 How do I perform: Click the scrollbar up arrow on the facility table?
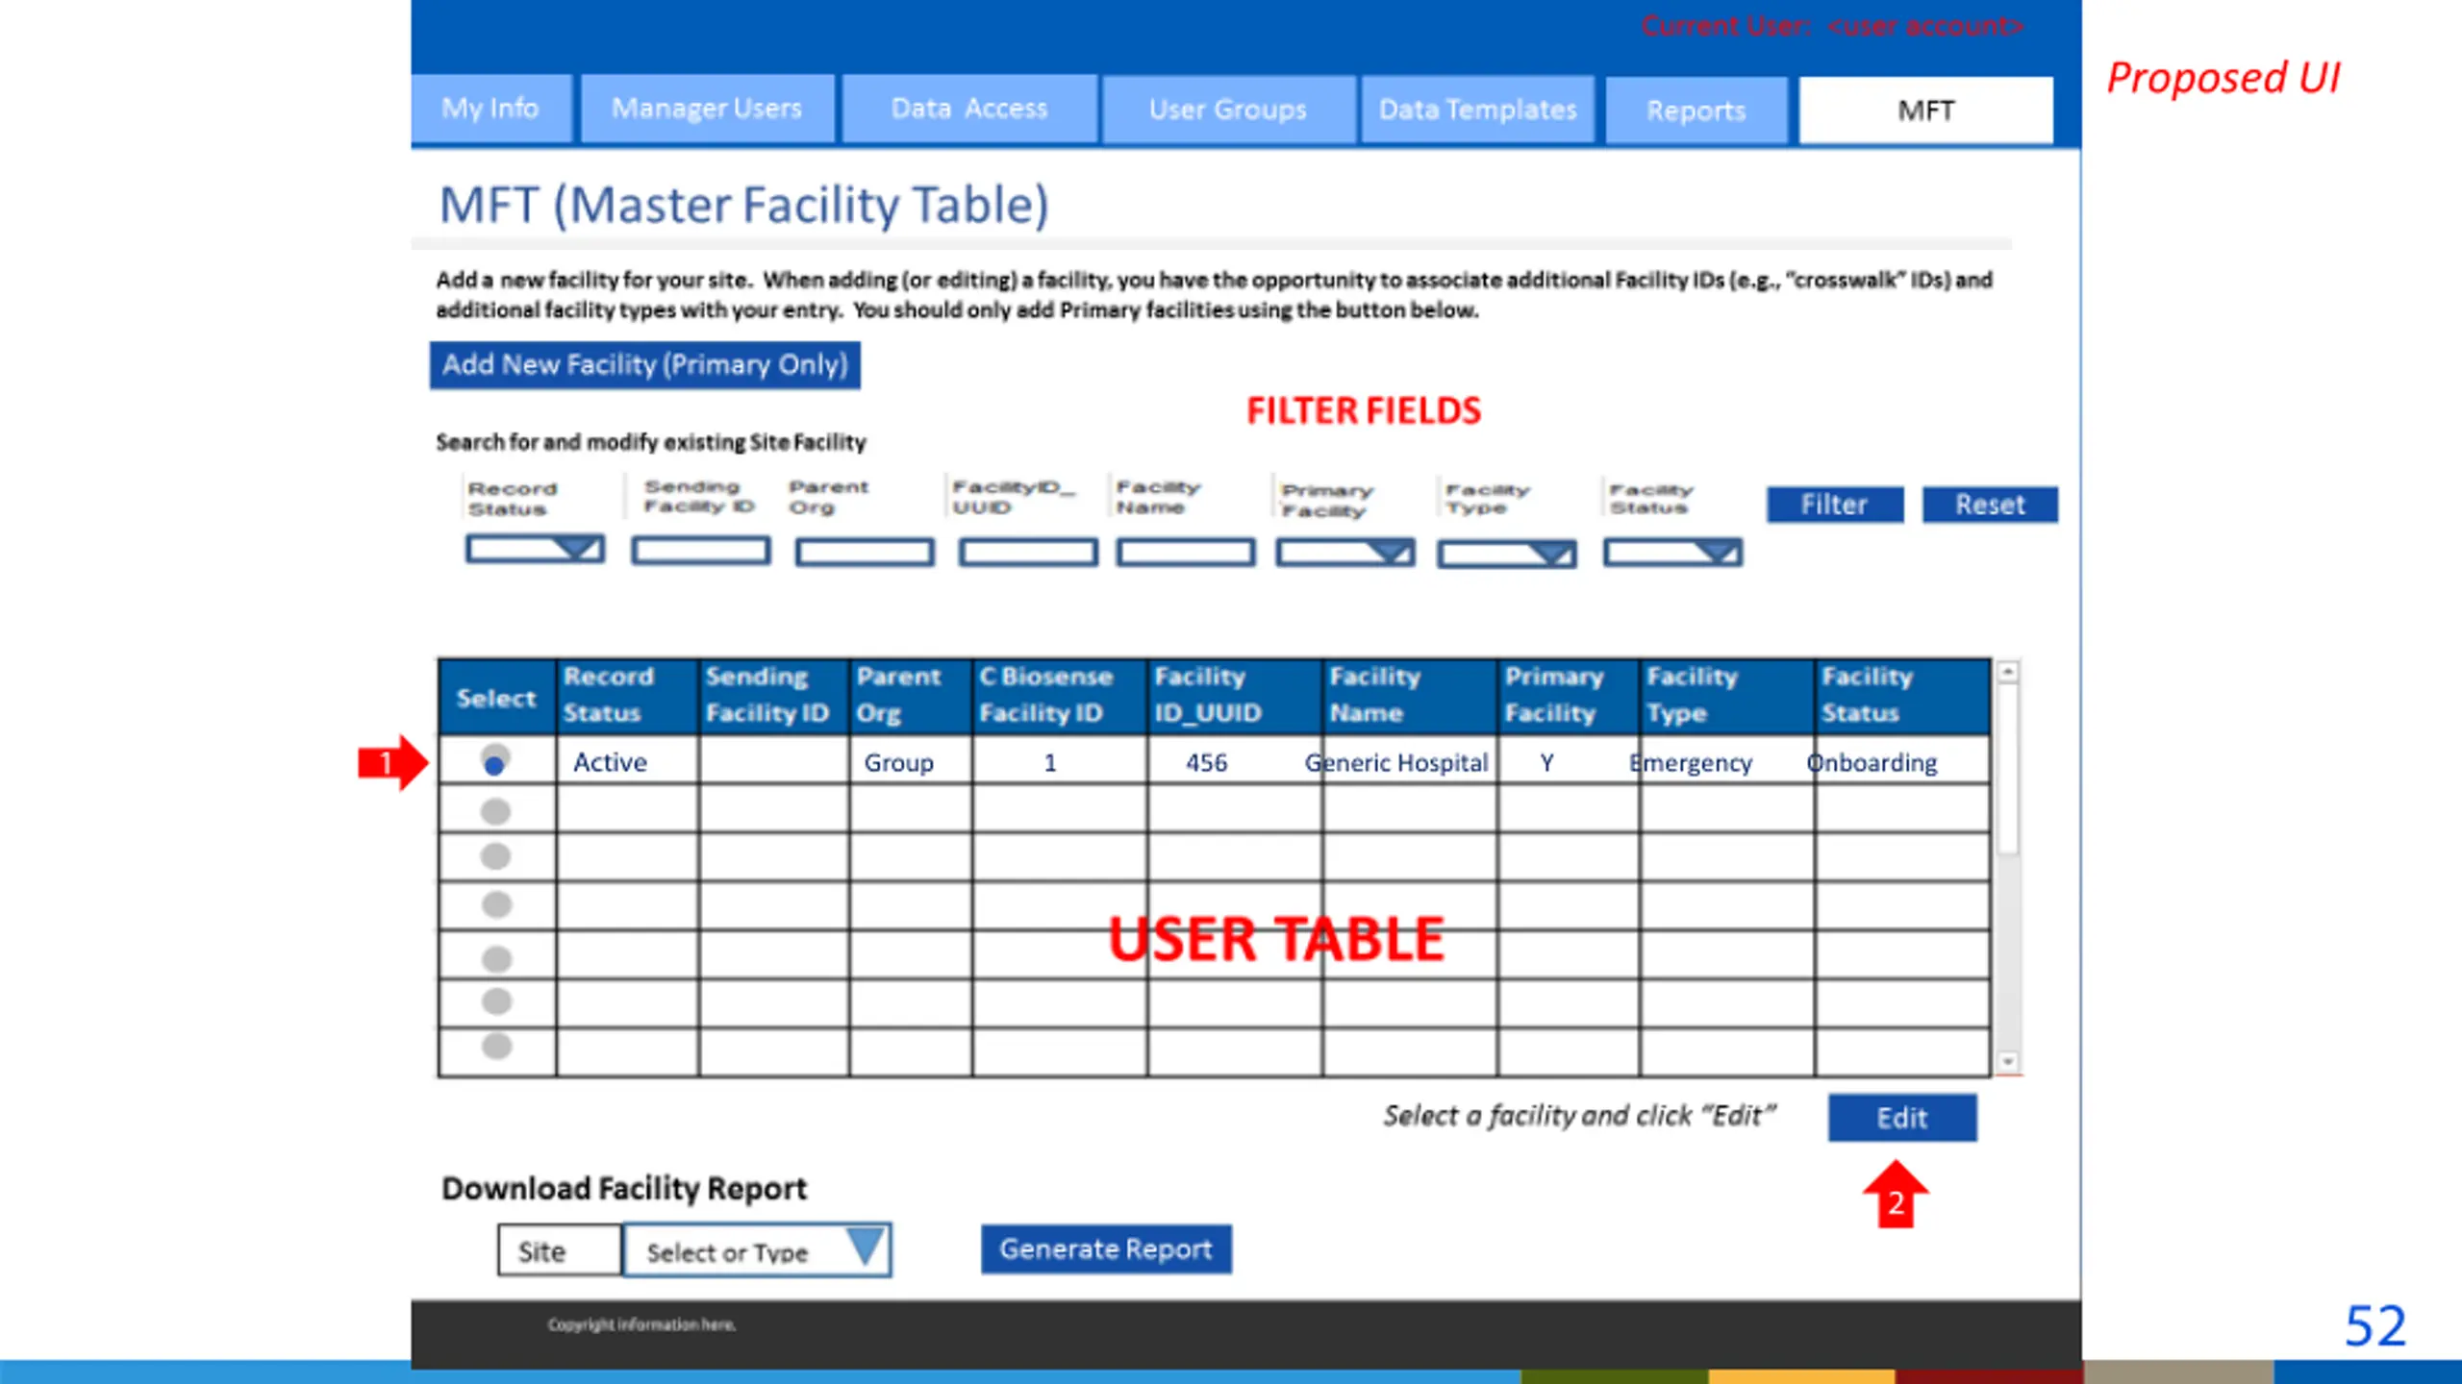click(x=2007, y=673)
